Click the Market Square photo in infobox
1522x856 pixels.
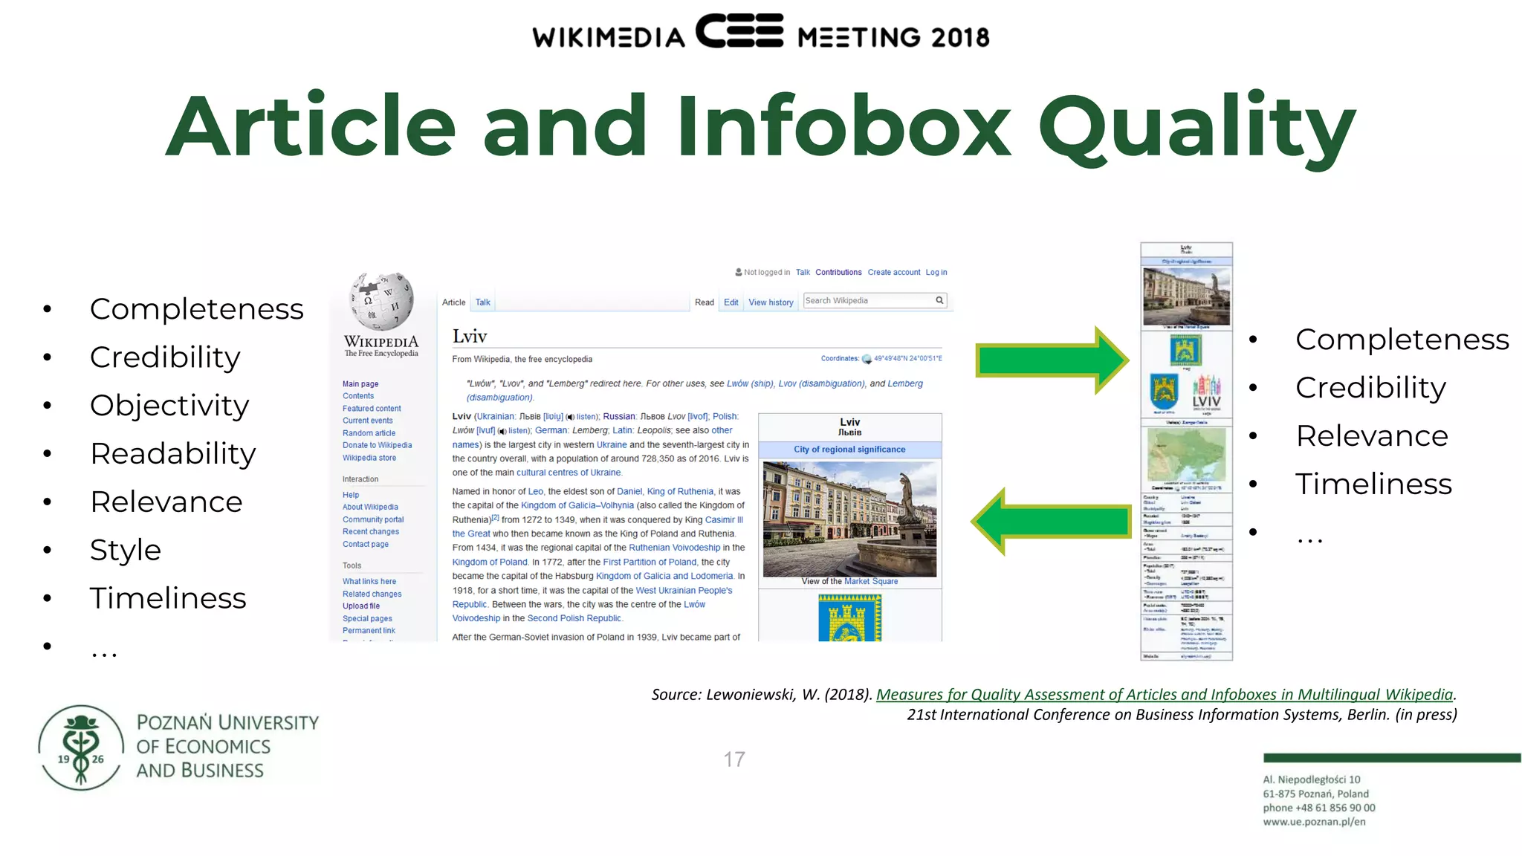[849, 519]
